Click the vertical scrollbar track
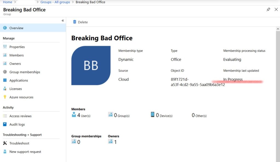Viewport: 280px width, 162px height. click(278, 97)
